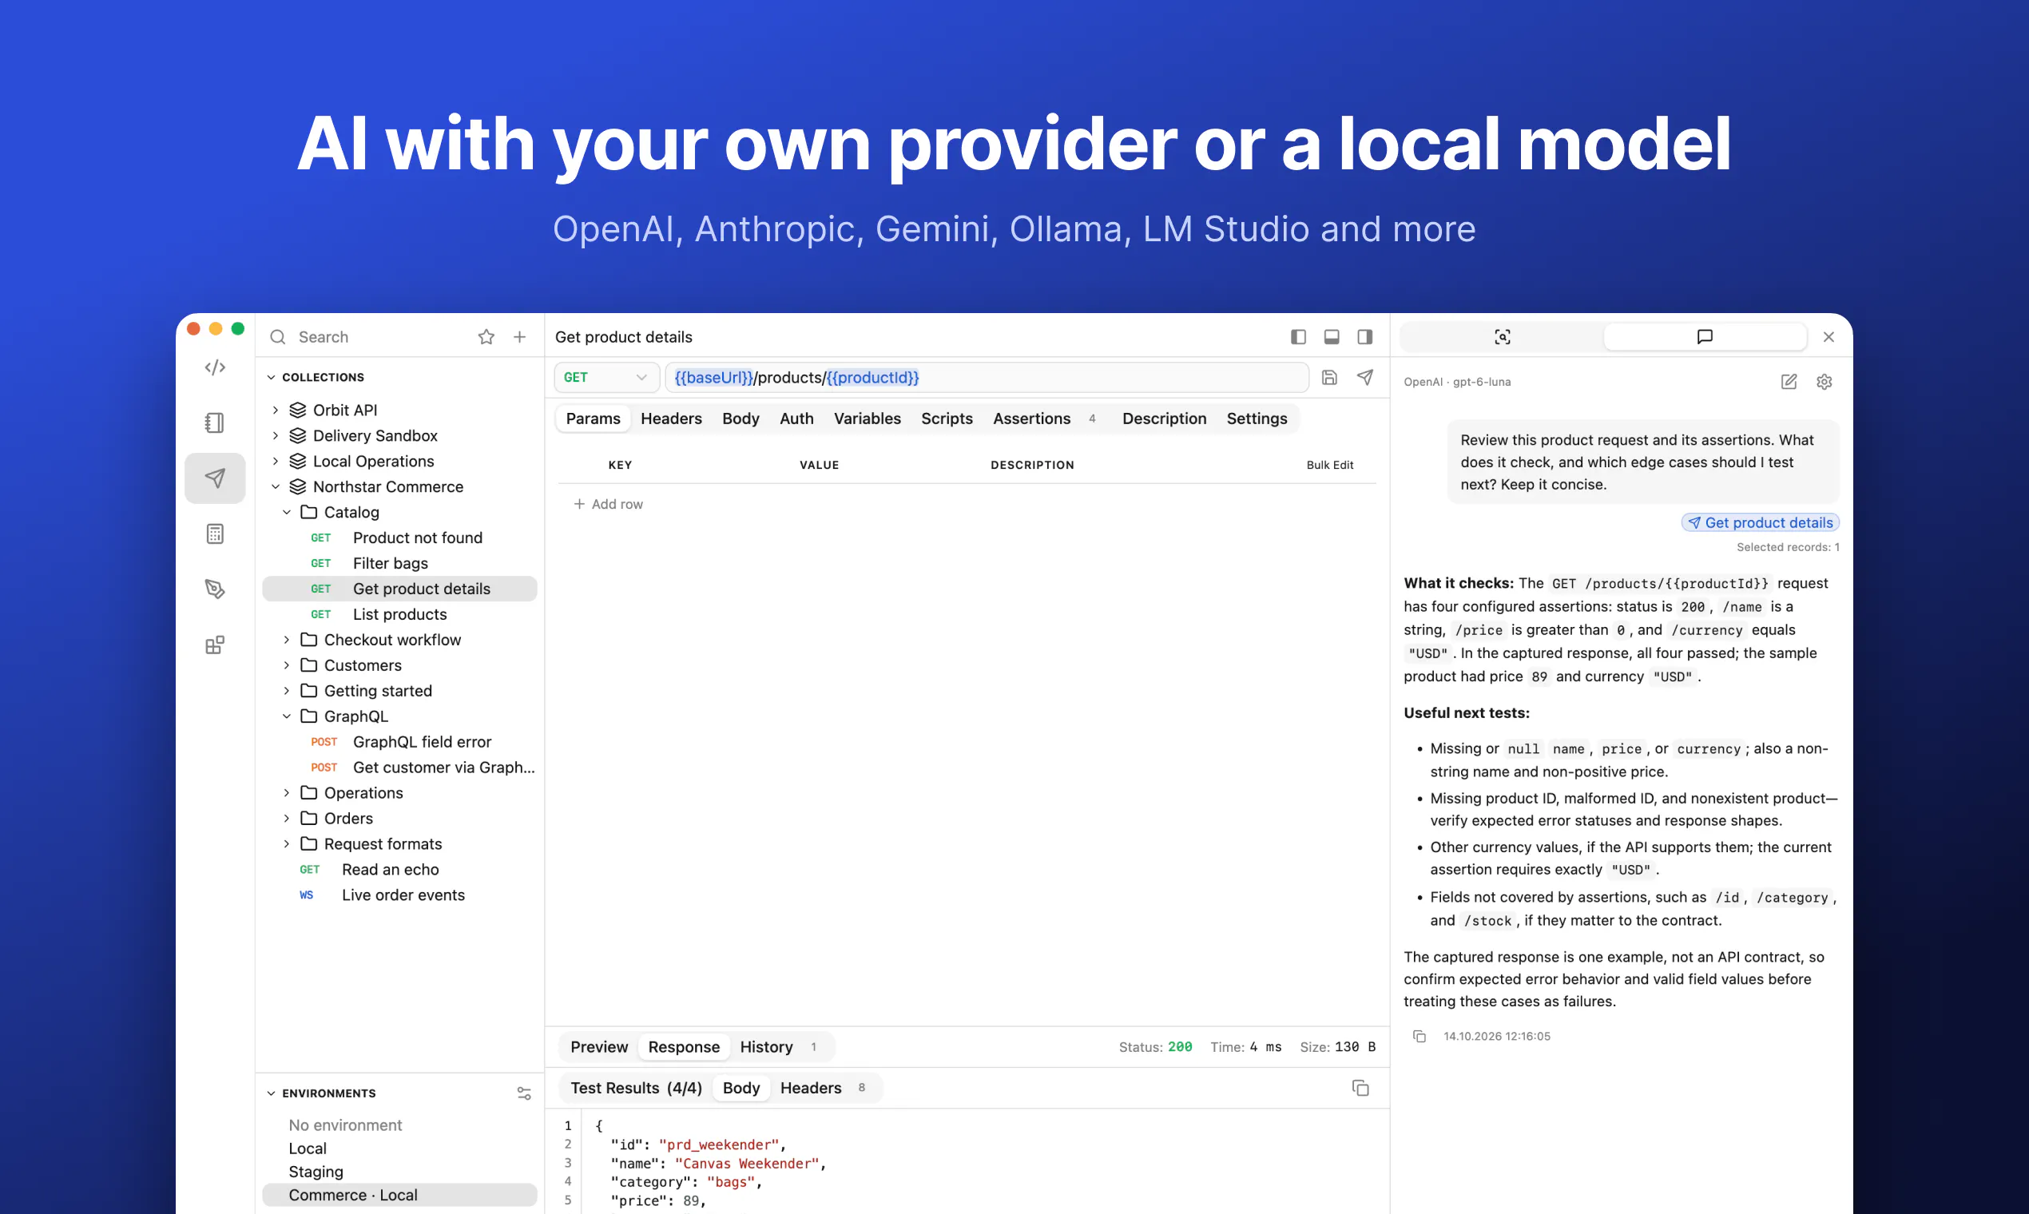Collapse the Catalog folder

[x=286, y=512]
